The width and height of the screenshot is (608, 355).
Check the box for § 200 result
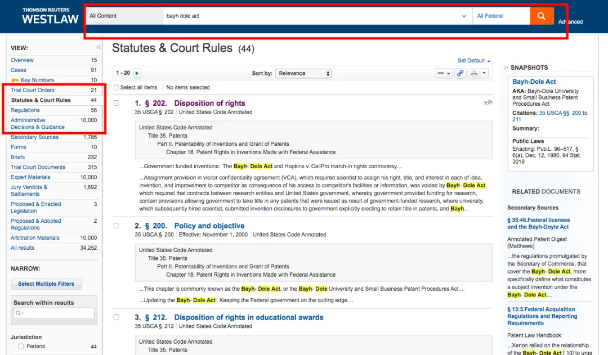tap(117, 226)
